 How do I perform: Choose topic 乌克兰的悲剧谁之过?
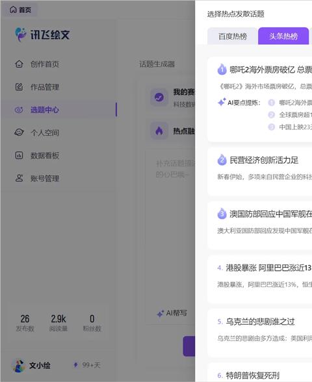[260, 322]
